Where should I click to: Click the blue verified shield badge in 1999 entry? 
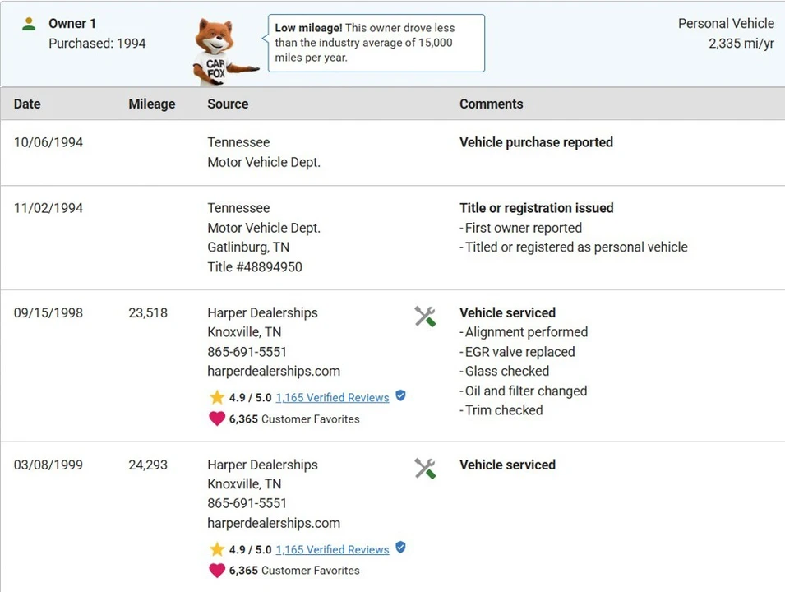point(400,548)
